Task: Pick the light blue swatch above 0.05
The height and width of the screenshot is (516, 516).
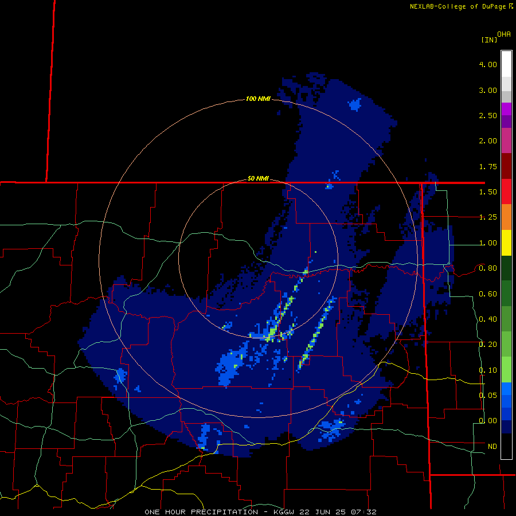Action: [506, 389]
